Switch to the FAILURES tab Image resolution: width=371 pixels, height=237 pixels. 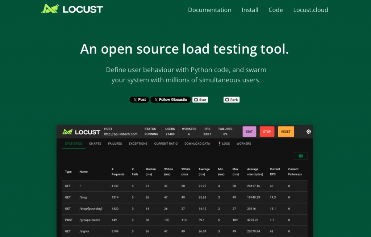click(x=115, y=144)
